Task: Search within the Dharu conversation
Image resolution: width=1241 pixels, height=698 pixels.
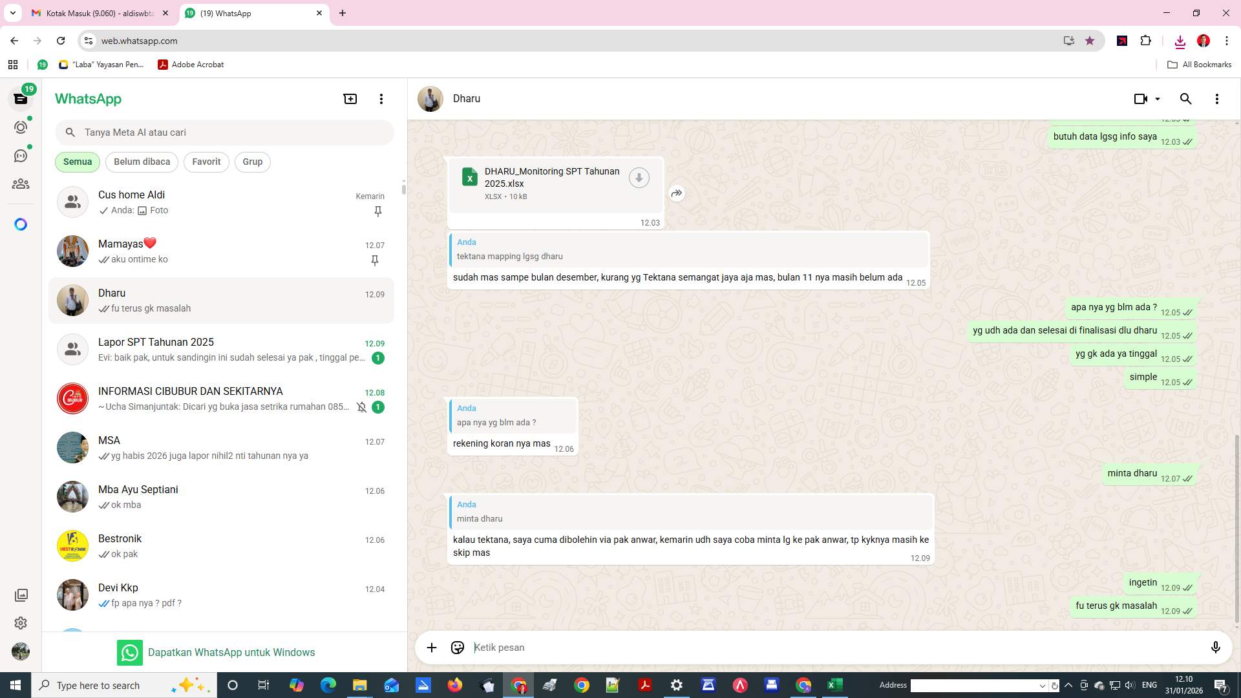Action: (x=1186, y=98)
